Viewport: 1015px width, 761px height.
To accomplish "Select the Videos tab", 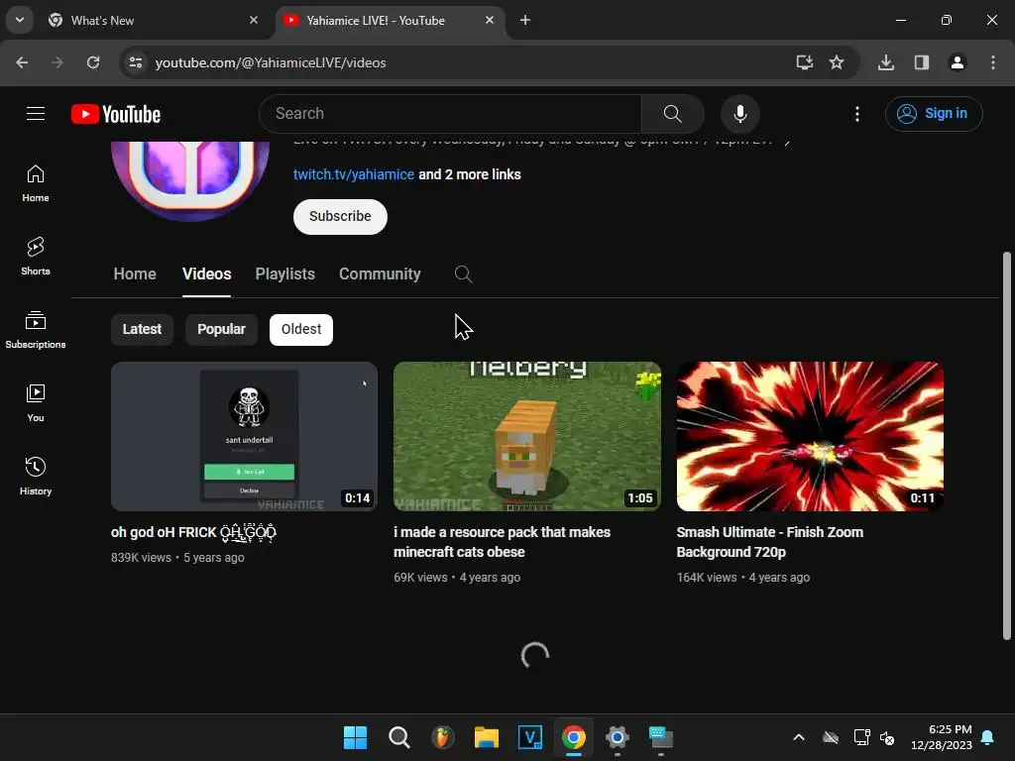I will [x=206, y=273].
